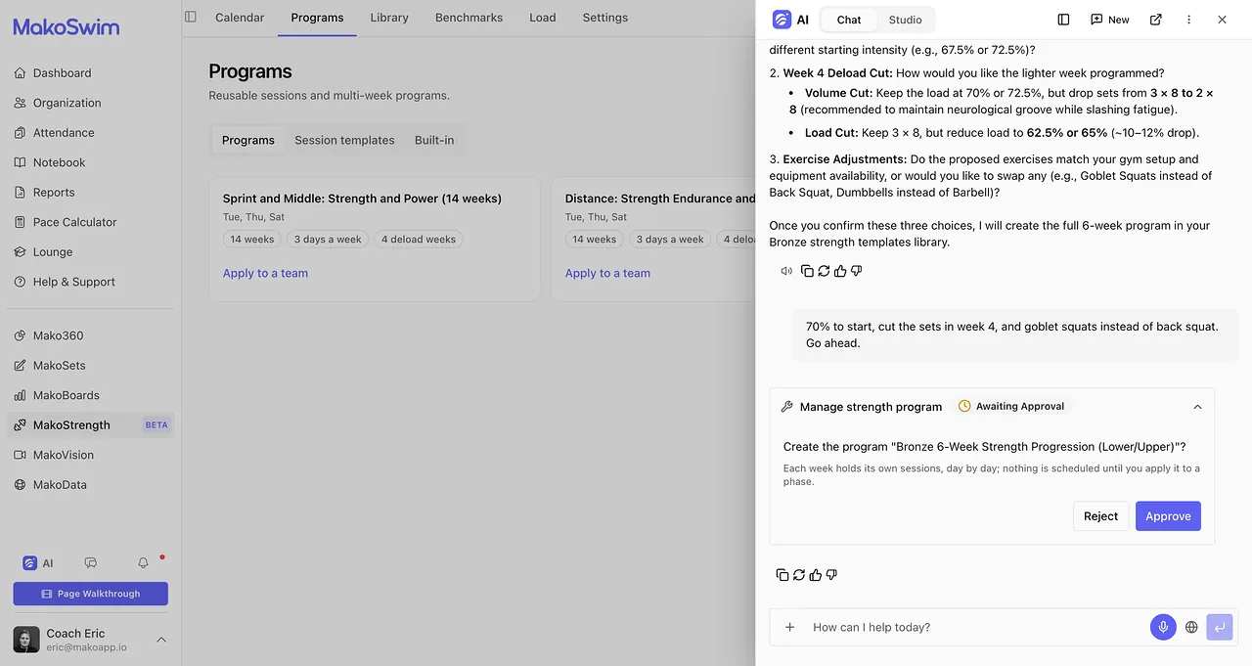Click the '4 deload weeks' tag on Sprint card
Image resolution: width=1252 pixels, height=666 pixels.
point(419,239)
